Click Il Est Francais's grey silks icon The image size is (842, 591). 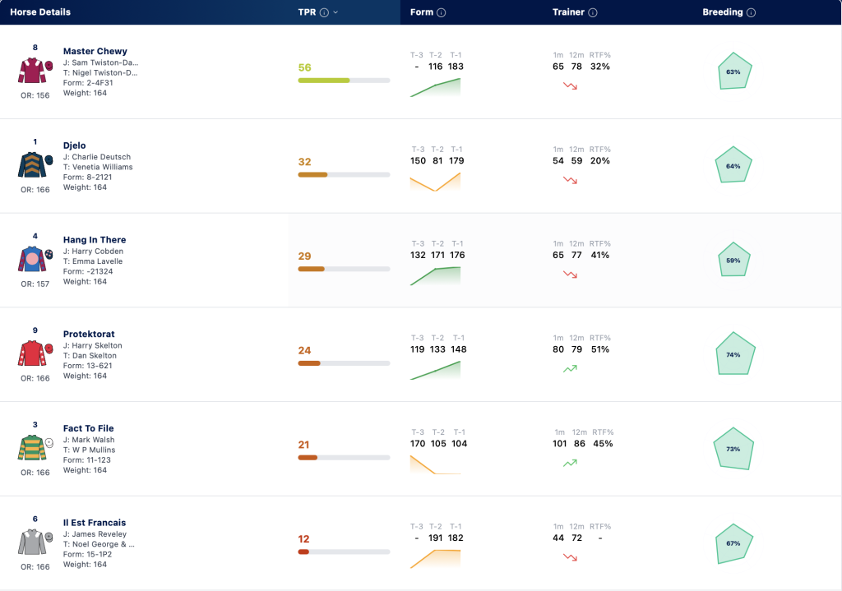pyautogui.click(x=35, y=543)
